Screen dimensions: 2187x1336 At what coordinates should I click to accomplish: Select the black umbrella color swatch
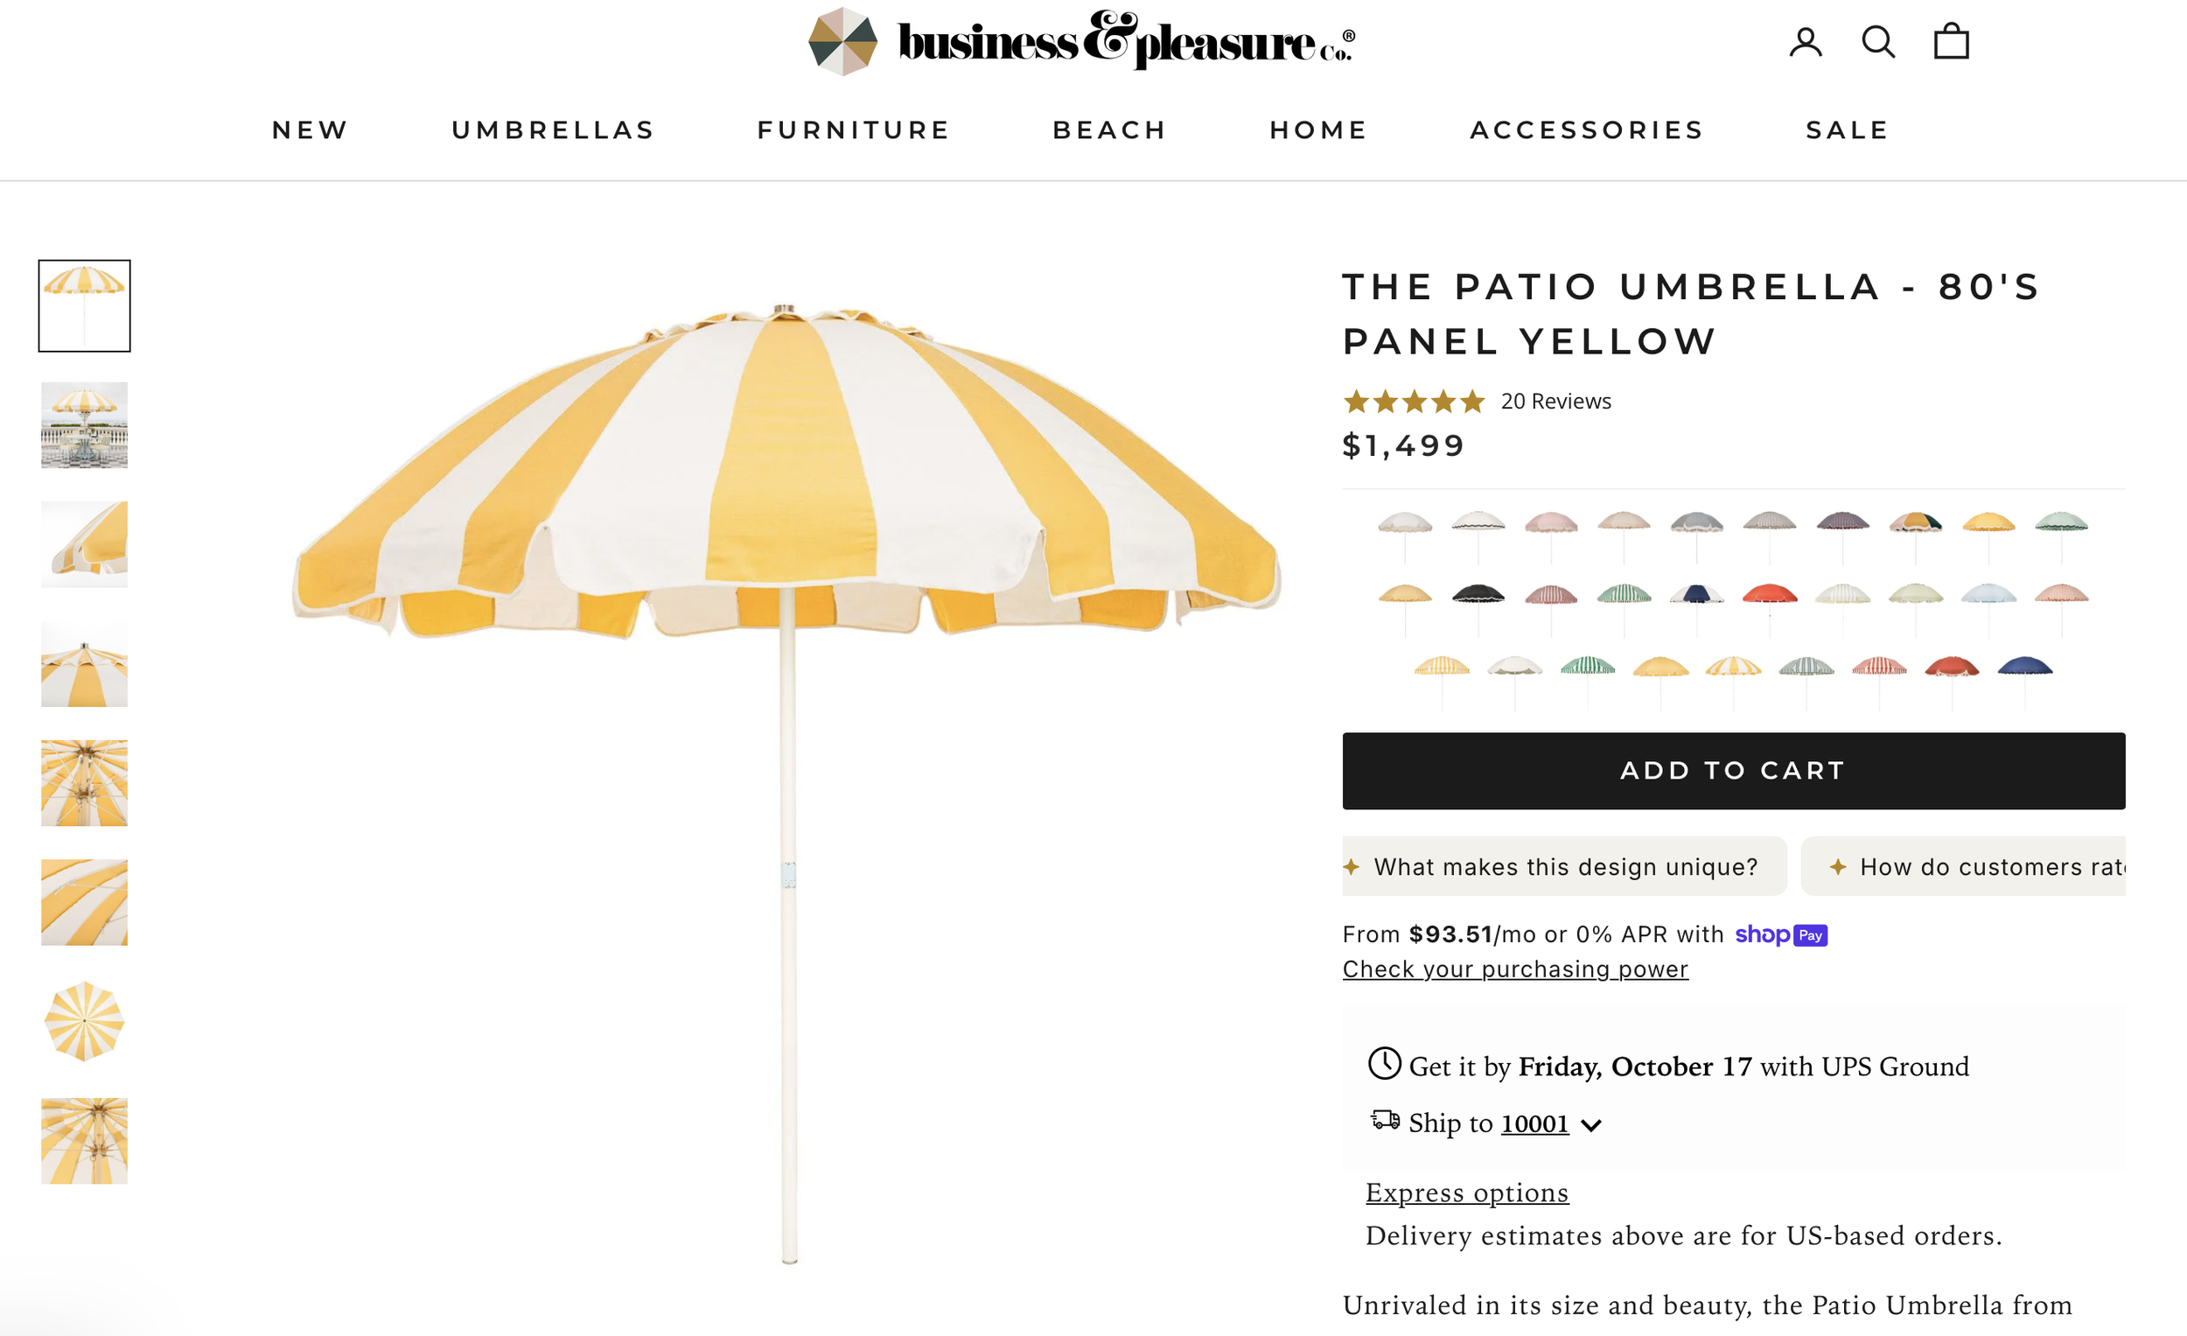[x=1478, y=608]
